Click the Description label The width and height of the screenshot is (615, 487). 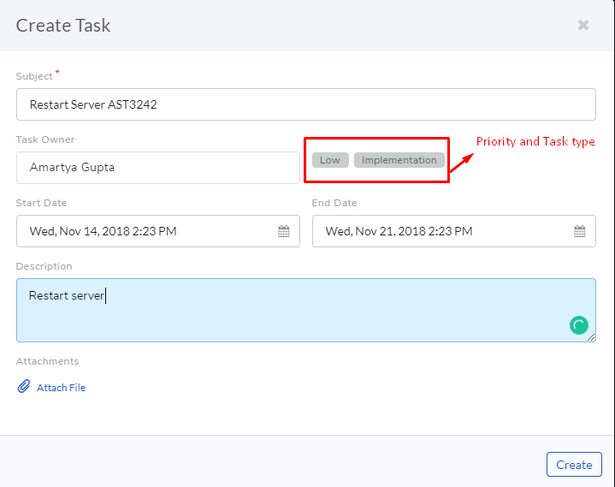click(44, 266)
